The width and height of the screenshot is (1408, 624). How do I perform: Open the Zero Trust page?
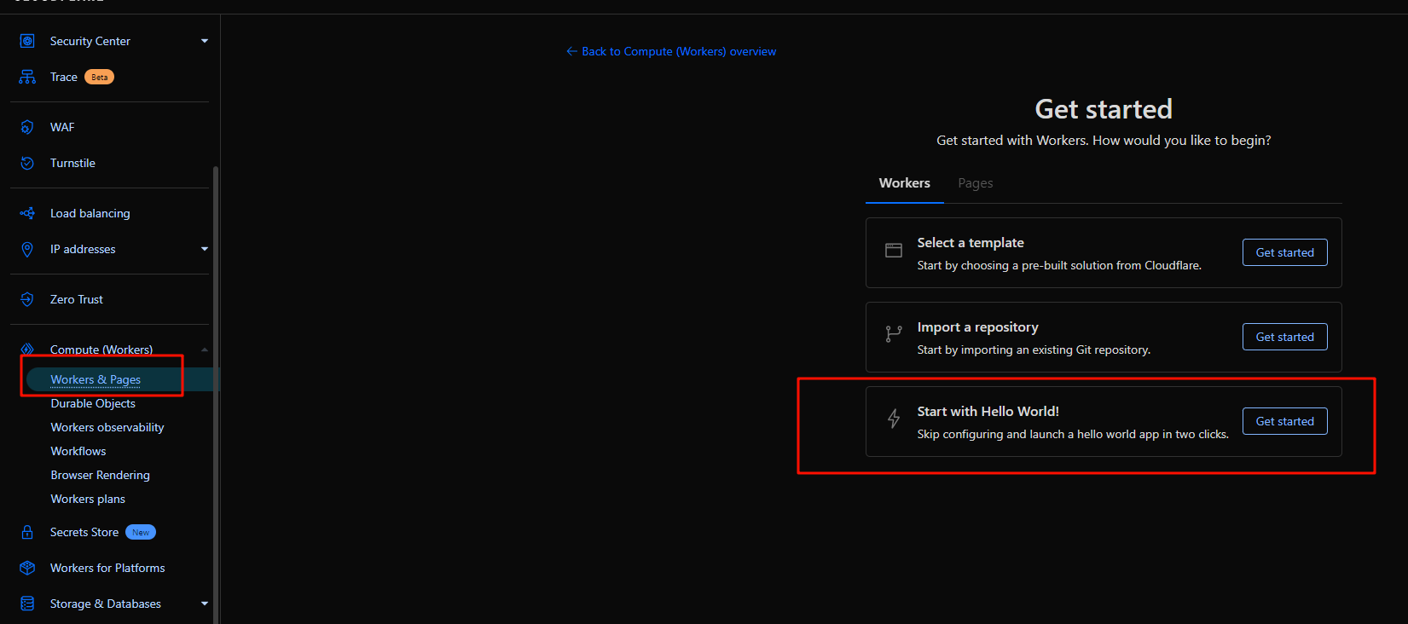tap(77, 299)
